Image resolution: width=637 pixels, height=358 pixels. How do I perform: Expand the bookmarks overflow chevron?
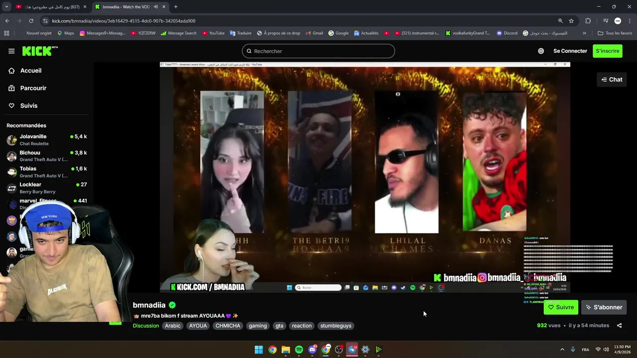click(x=584, y=33)
